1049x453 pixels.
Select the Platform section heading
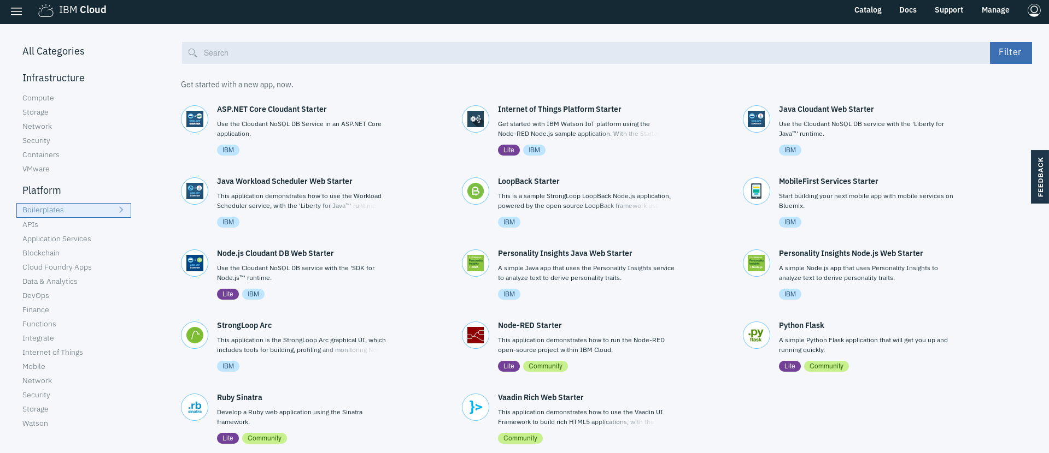point(42,190)
